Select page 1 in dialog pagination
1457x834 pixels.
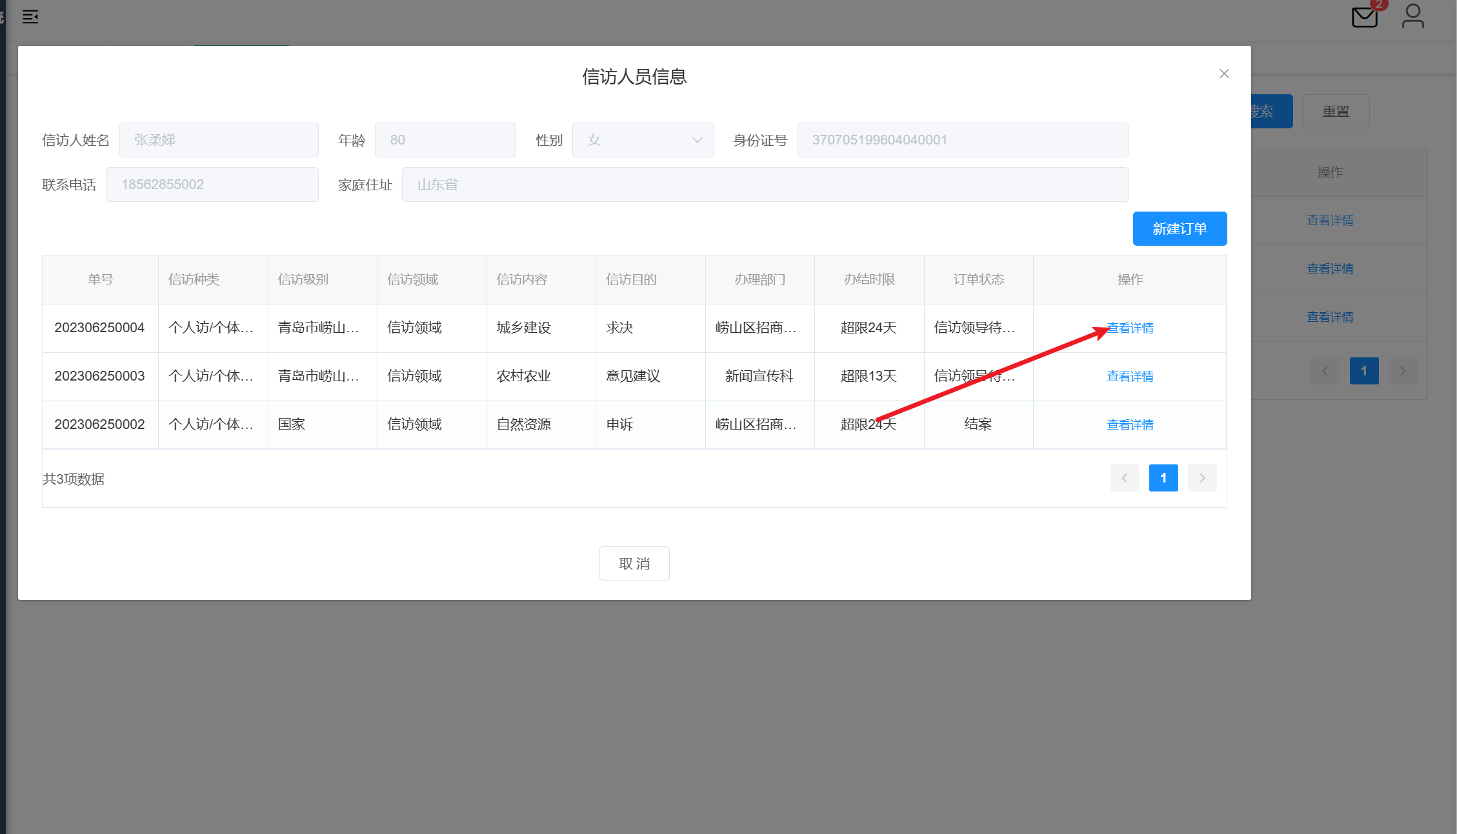coord(1163,478)
